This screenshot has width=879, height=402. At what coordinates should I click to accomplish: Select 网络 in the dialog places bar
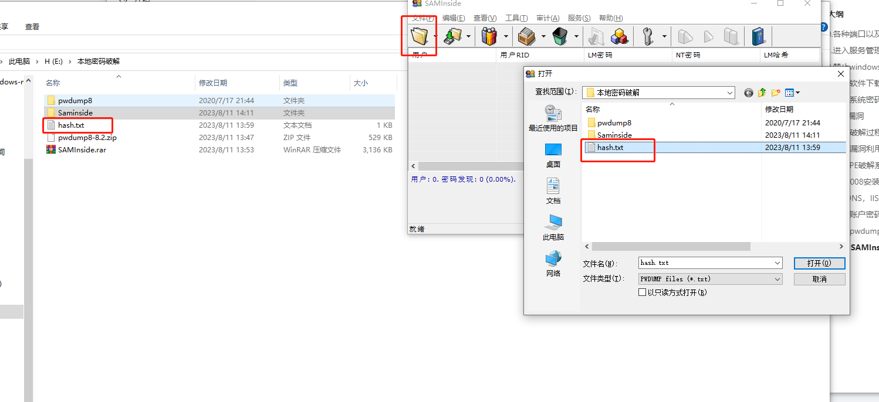(553, 264)
